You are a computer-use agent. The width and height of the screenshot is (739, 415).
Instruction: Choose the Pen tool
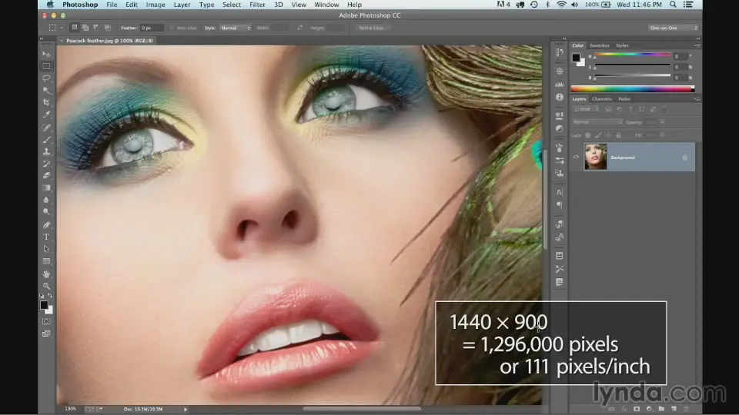46,224
